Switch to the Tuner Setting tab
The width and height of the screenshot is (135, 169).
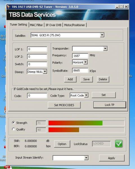point(18,25)
